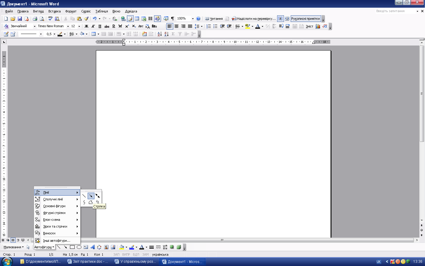Toggle the Select Objects pointer
The height and width of the screenshot is (266, 425).
coord(28,247)
